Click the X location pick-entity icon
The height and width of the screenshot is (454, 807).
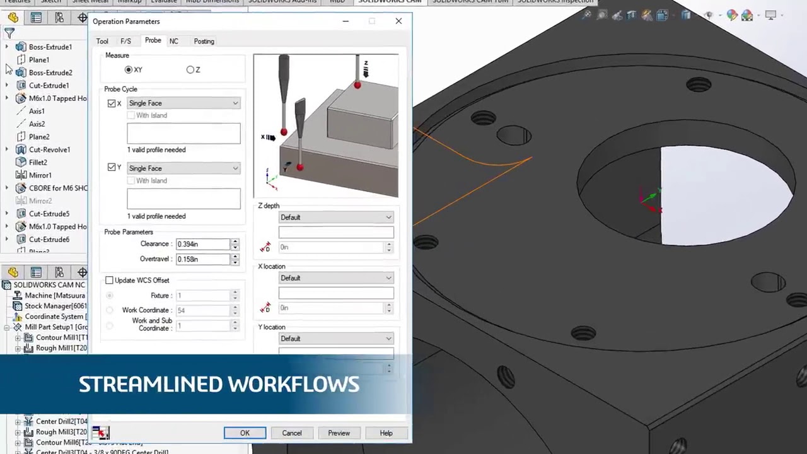(265, 308)
